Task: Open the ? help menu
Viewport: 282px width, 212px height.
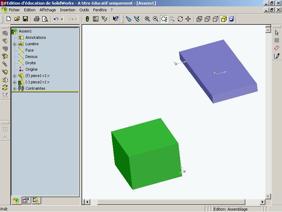Action: pyautogui.click(x=112, y=10)
